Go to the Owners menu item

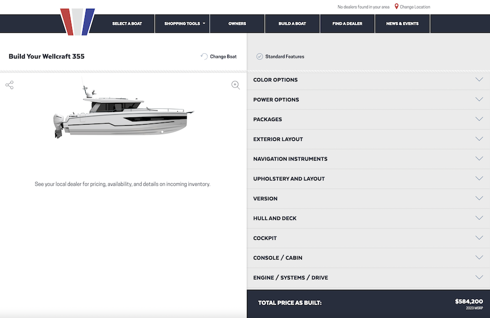pos(237,23)
